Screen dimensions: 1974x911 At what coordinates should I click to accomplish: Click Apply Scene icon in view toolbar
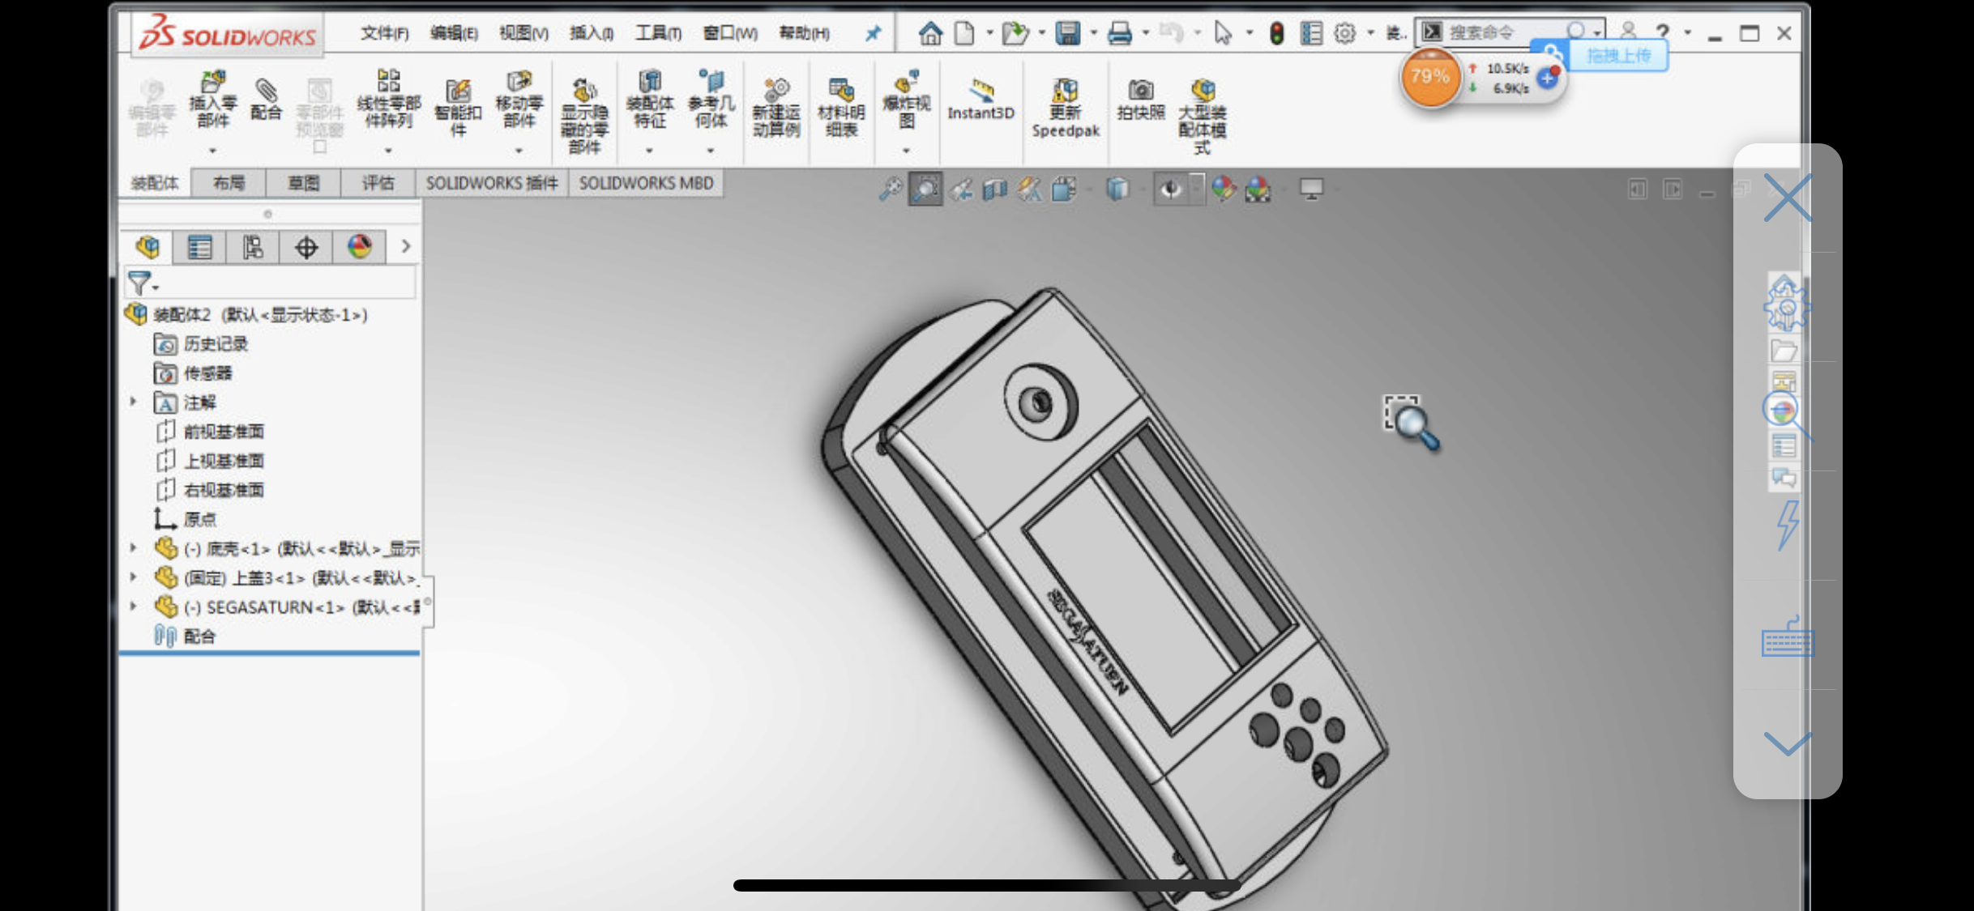[1258, 189]
